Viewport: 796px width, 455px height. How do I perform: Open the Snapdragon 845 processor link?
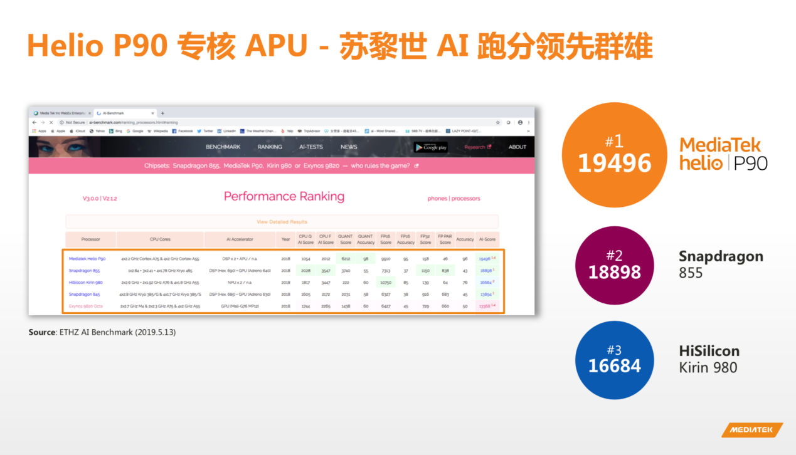84,294
